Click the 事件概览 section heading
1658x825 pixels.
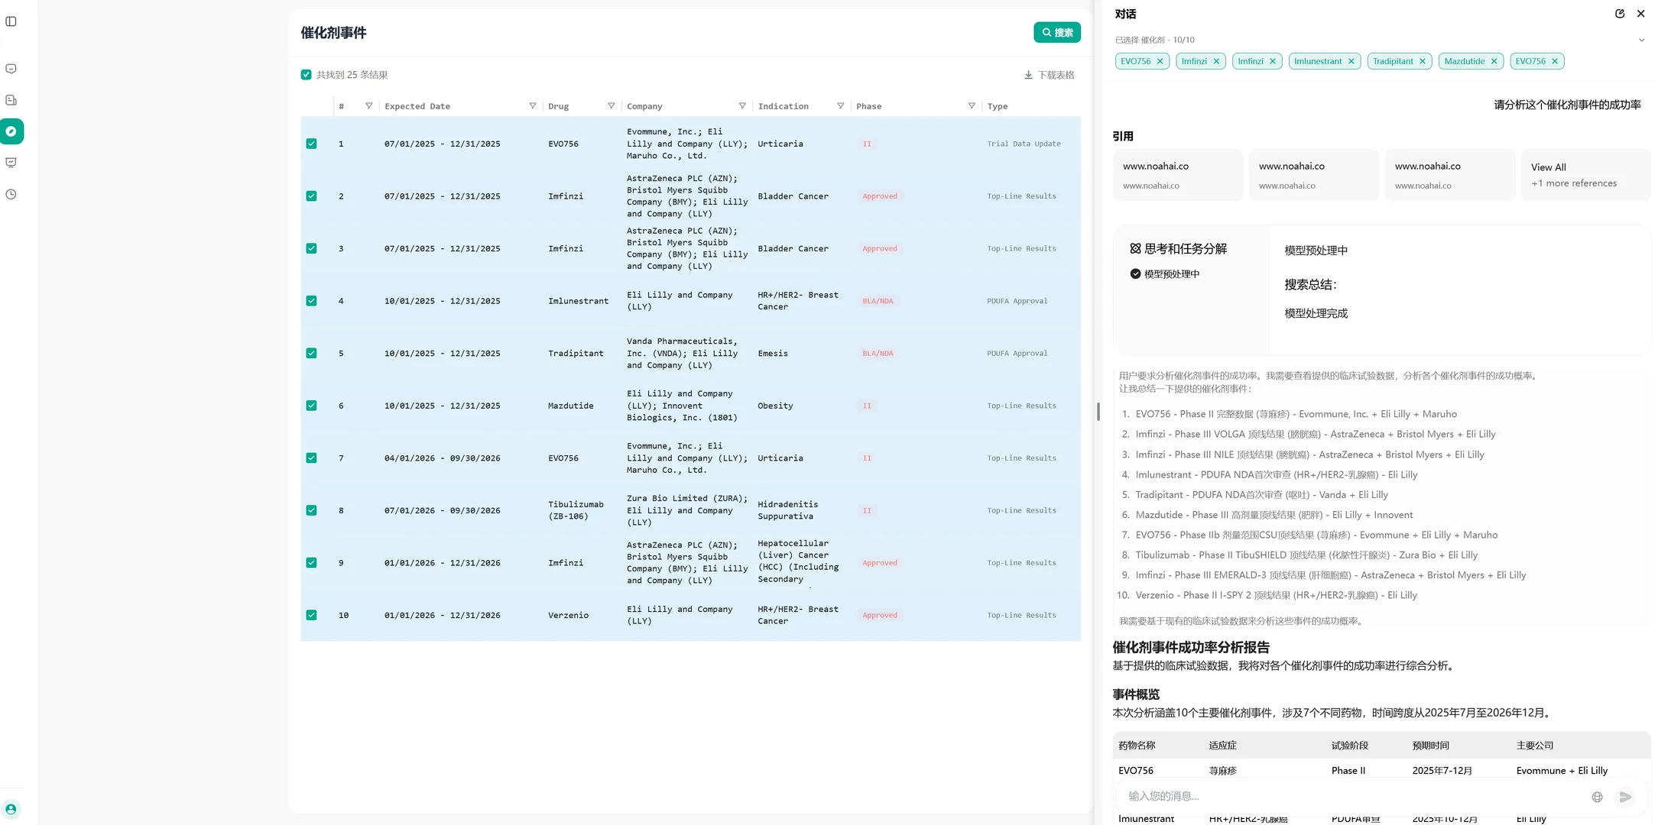(1136, 694)
